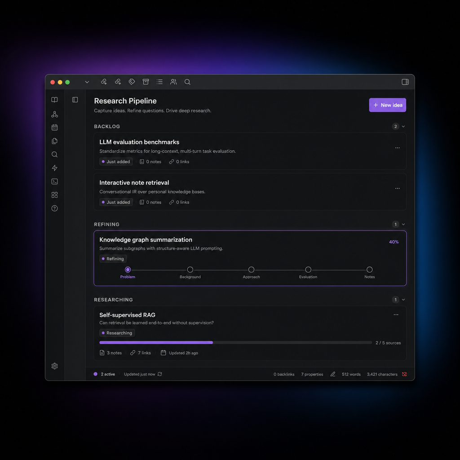Viewport: 460px width, 460px height.
Task: Click the first add-link toolbar icon
Action: pyautogui.click(x=104, y=82)
